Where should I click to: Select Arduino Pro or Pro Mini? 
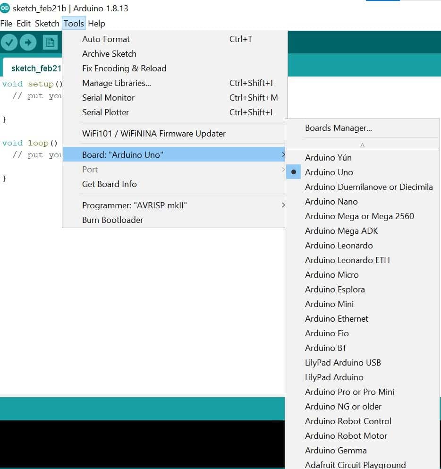[362, 392]
